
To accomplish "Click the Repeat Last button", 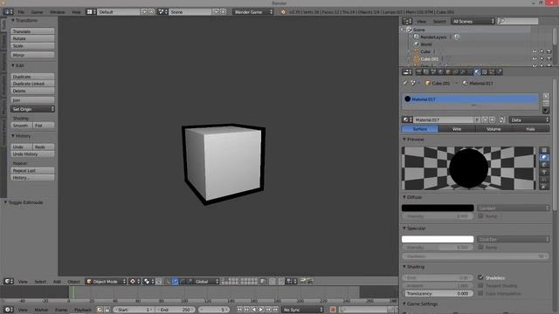I will coord(32,171).
